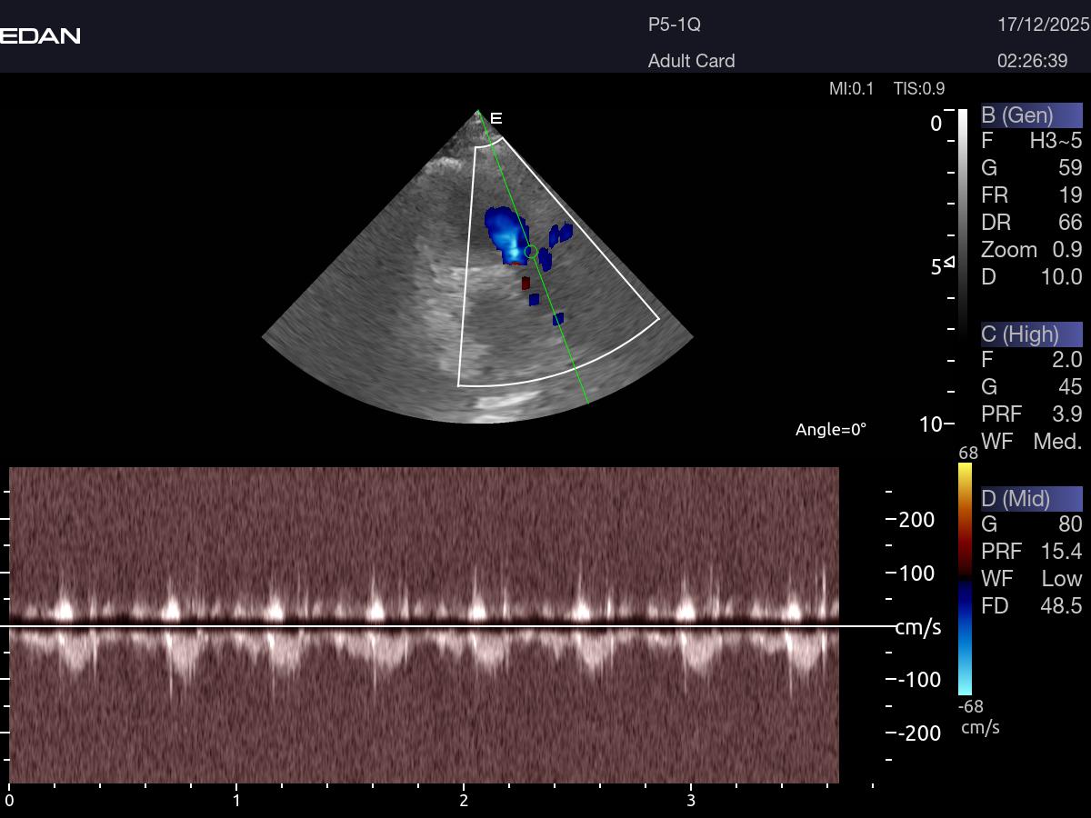Select the Zoom 0.9 parameter
Screen dimensions: 1091x818
click(1031, 250)
